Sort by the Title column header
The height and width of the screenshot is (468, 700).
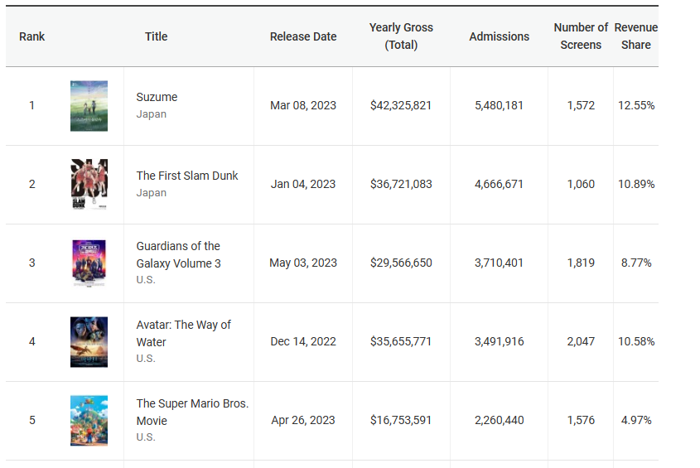tap(156, 36)
